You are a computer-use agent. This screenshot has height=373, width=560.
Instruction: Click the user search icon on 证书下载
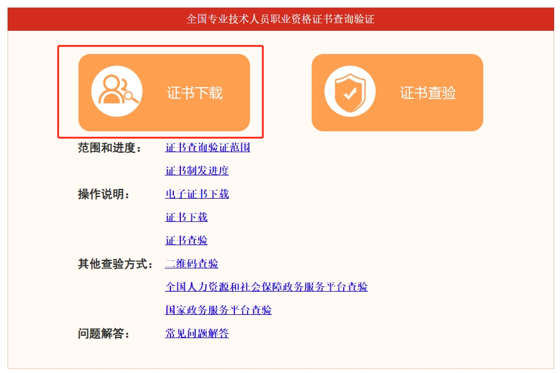pyautogui.click(x=117, y=91)
